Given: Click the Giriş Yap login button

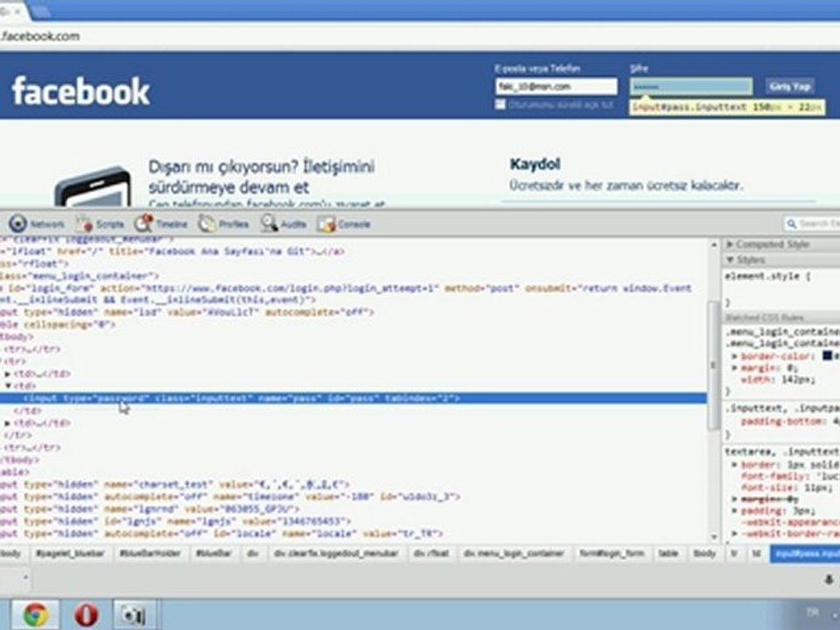Looking at the screenshot, I should pyautogui.click(x=789, y=87).
